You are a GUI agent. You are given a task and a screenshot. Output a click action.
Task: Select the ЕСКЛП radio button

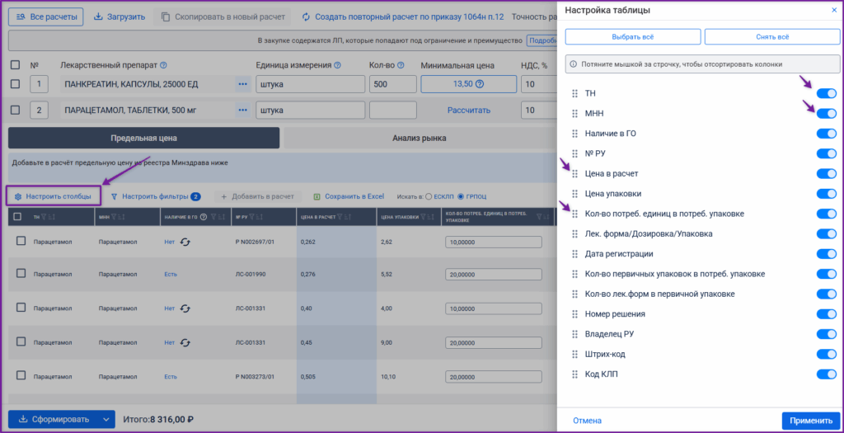(x=429, y=196)
